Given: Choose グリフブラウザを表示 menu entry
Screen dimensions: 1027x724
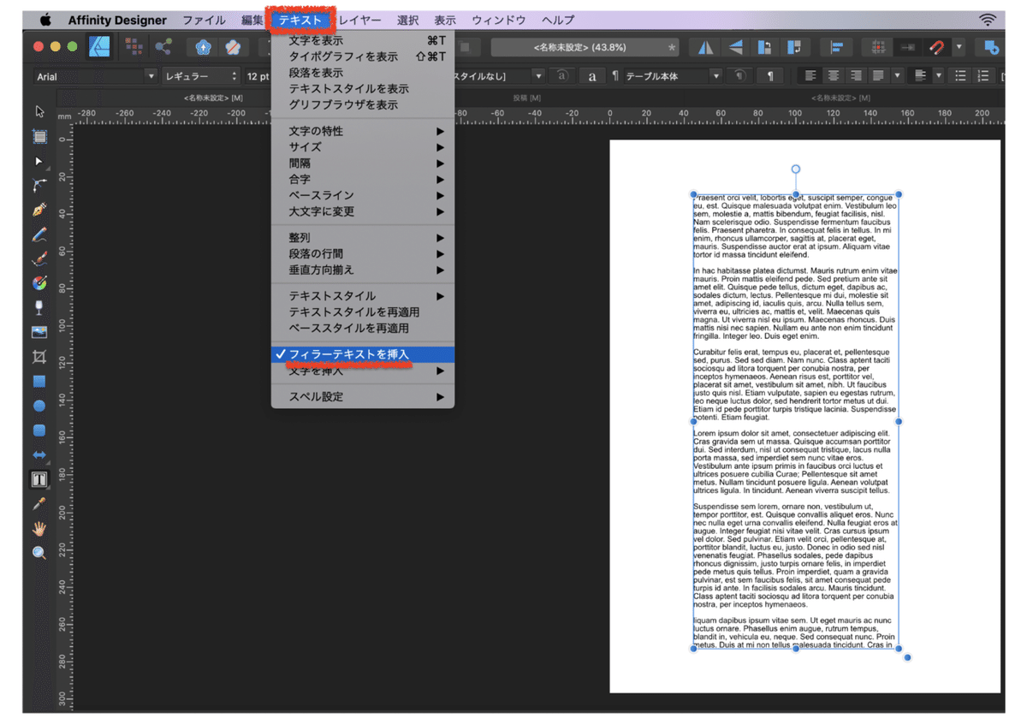Looking at the screenshot, I should [363, 104].
